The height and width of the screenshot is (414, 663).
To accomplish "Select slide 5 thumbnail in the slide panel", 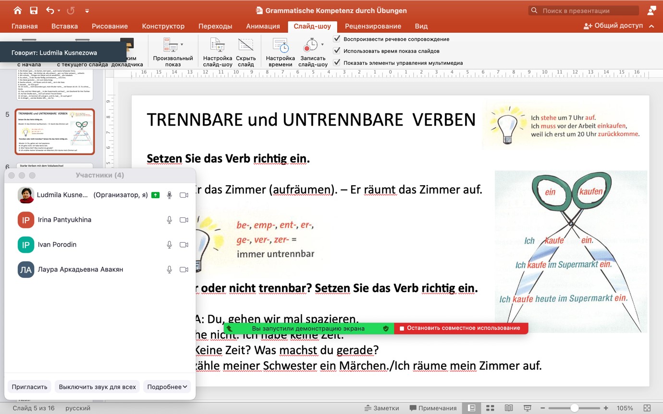I will [55, 131].
